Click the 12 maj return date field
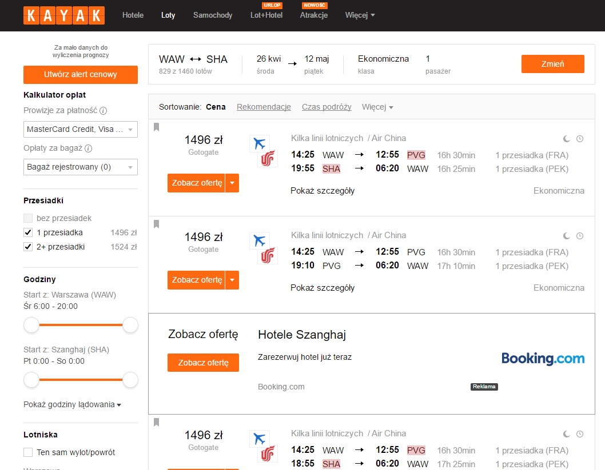 317,65
